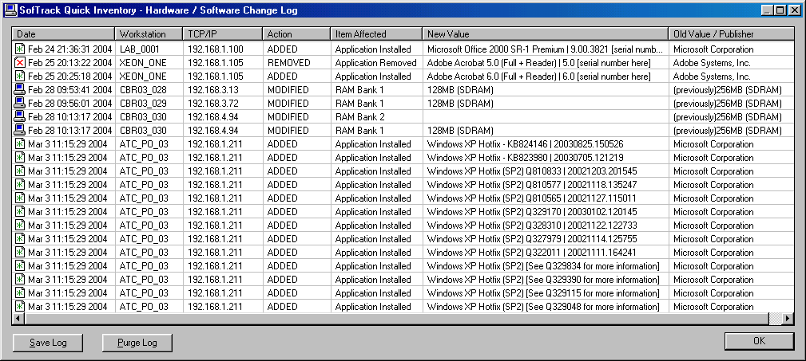Confirm with the OK button

[759, 341]
